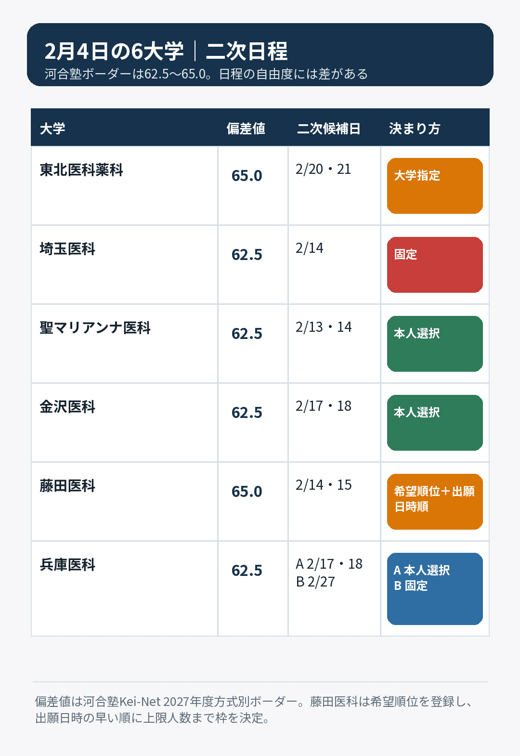Click 本人選択 badge in 聖マリアンナ医科 row

[x=435, y=344]
